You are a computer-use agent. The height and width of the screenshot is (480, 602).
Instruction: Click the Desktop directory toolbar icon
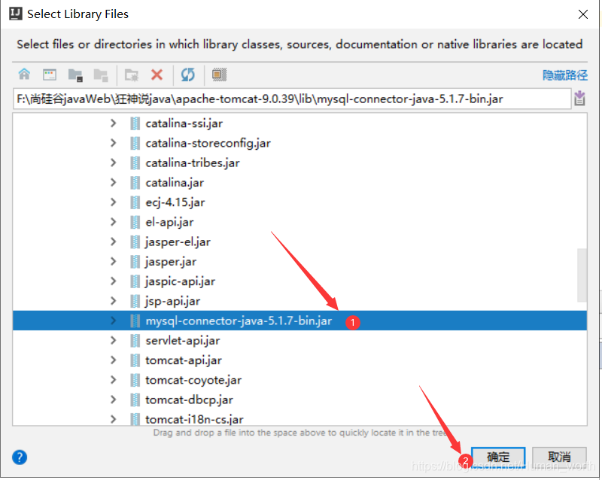50,74
